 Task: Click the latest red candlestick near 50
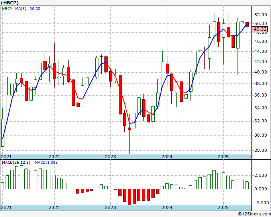point(247,24)
